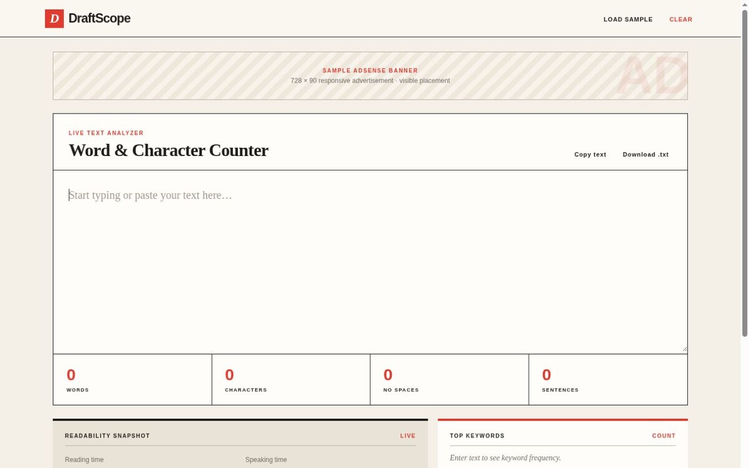749x468 pixels.
Task: Click the sample AdSense banner
Action: (370, 76)
